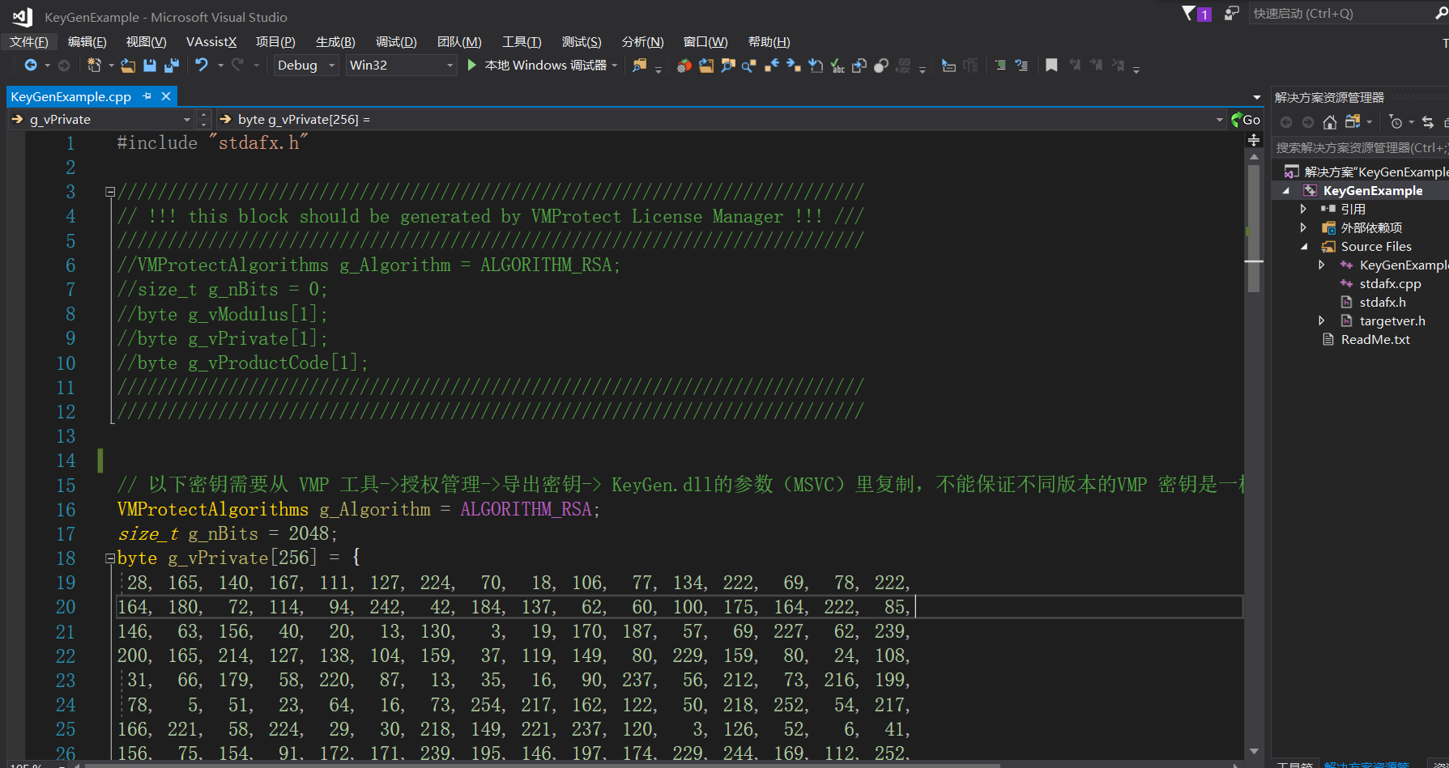Open the Save toolbar icon
This screenshot has width=1449, height=768.
[150, 66]
